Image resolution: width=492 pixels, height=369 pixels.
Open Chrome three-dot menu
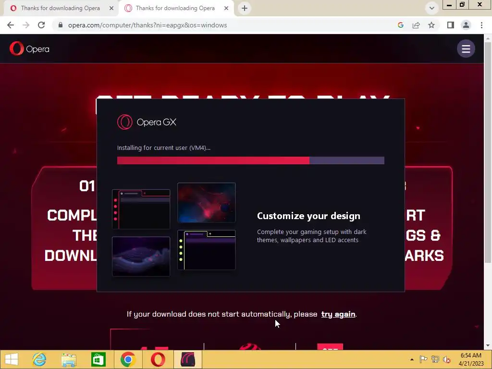481,25
